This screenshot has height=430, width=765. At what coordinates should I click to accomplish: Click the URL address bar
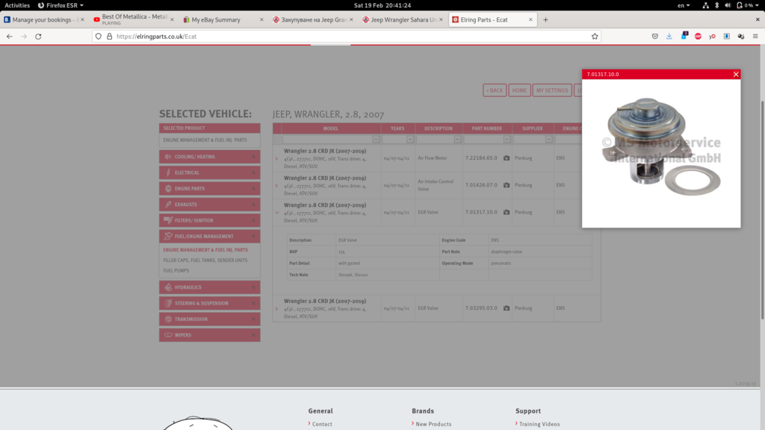pyautogui.click(x=347, y=36)
